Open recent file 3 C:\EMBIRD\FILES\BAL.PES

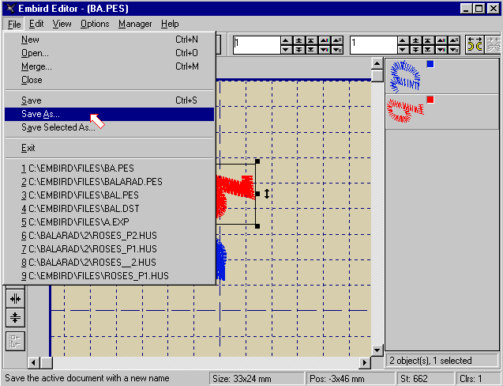[110, 195]
